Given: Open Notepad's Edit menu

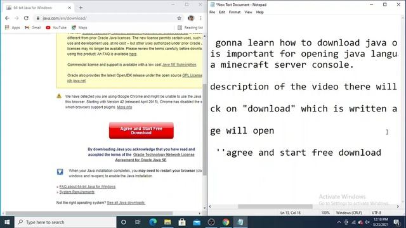Looking at the screenshot, I should click(x=222, y=12).
